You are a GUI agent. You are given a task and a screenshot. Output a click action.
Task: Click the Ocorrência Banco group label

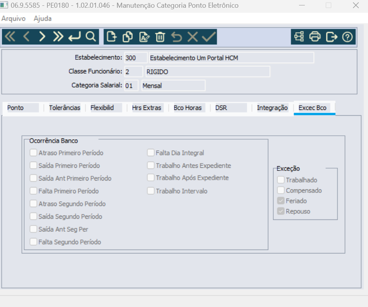[54, 141]
